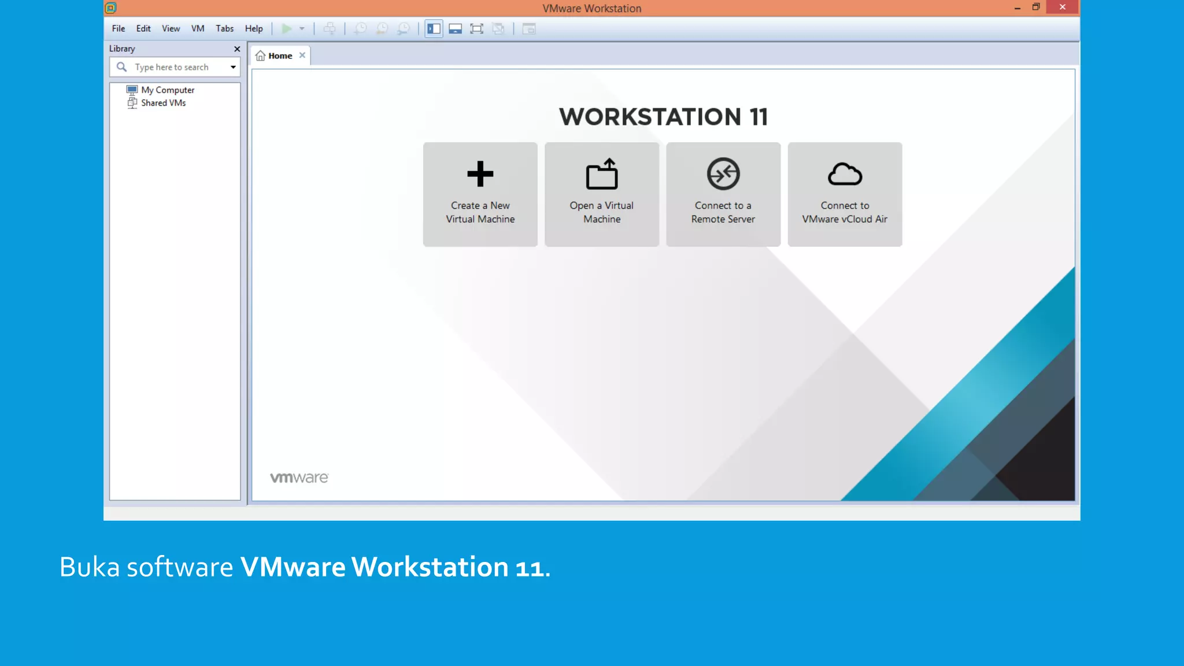
Task: Select My Computer in the library tree
Action: click(168, 90)
